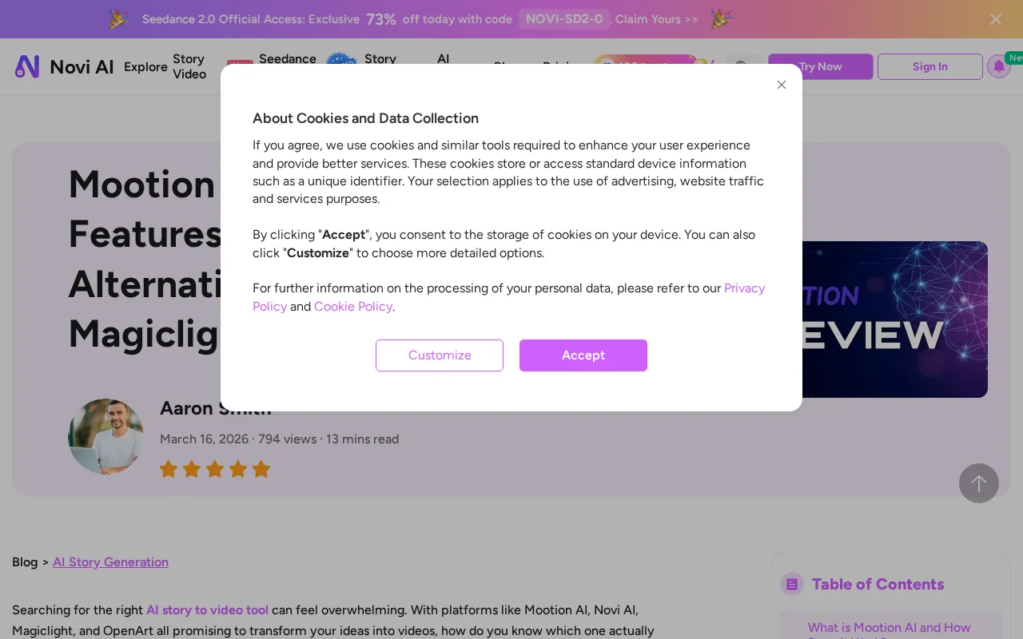Open the Privacy Policy link
The height and width of the screenshot is (639, 1023).
508,297
